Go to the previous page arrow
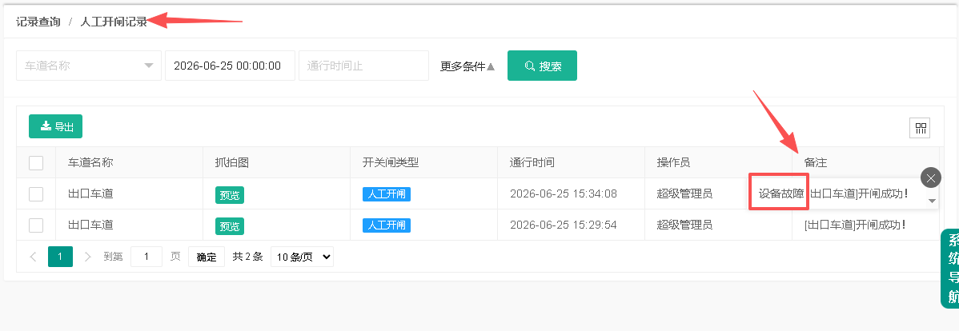 (x=34, y=257)
